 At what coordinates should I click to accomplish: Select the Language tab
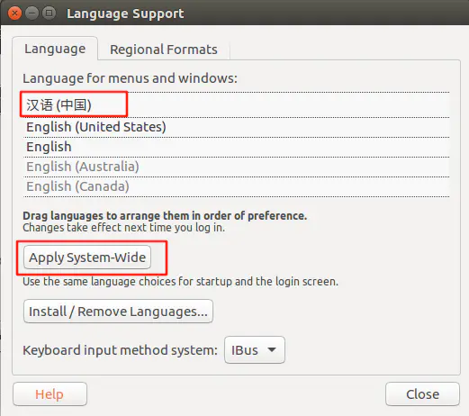[x=55, y=49]
